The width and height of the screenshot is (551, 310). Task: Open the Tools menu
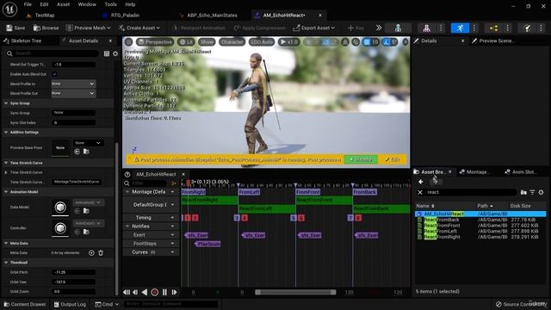point(110,4)
